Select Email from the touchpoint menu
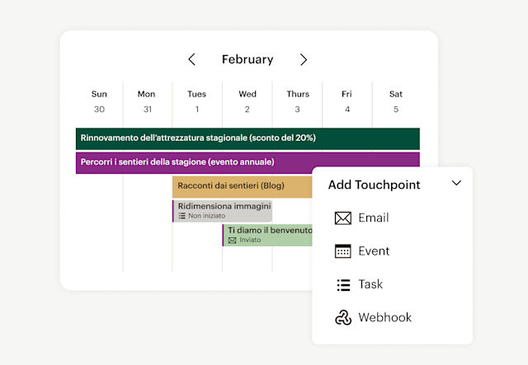This screenshot has height=365, width=528. (x=374, y=218)
